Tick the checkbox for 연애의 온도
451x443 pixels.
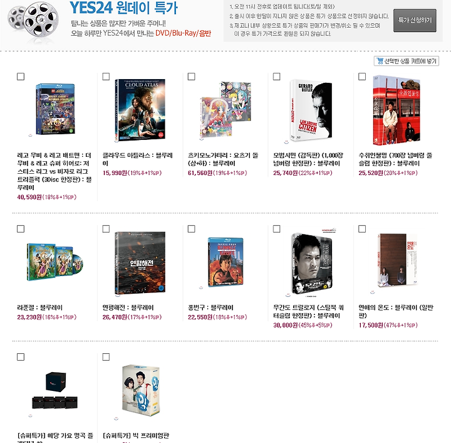[x=362, y=228]
